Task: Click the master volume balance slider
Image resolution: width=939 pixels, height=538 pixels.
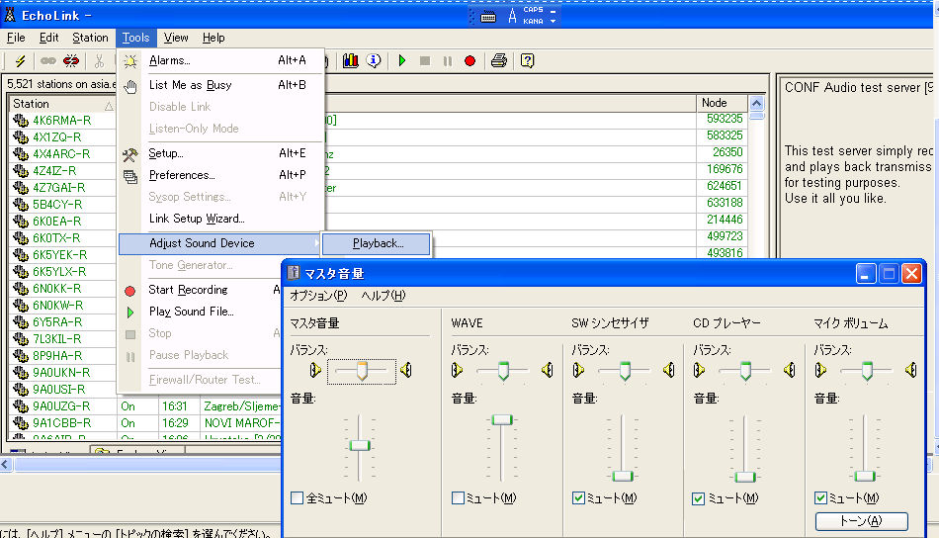Action: pyautogui.click(x=362, y=371)
